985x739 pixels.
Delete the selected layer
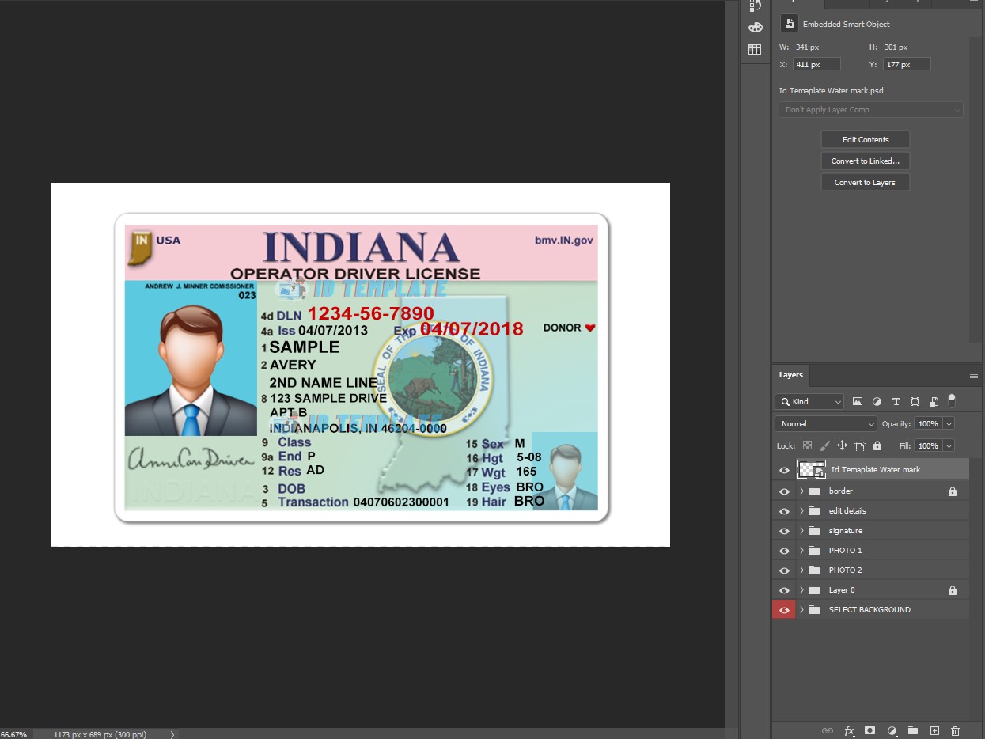(956, 731)
